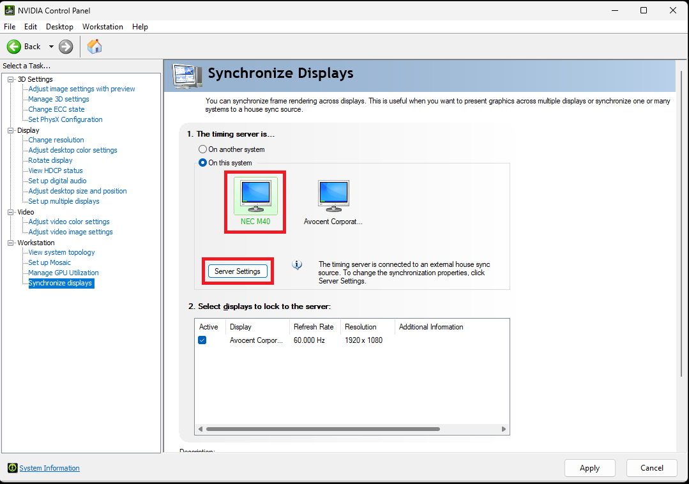Choose the On this system option
The image size is (689, 484).
[202, 163]
